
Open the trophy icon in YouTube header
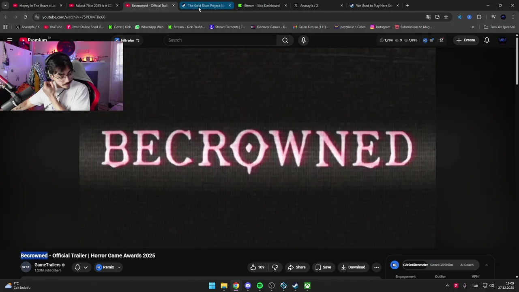click(x=442, y=40)
